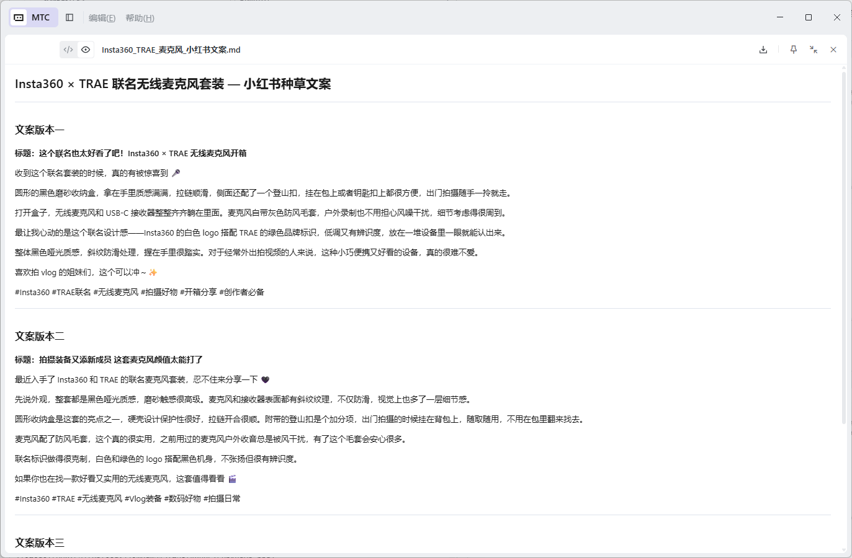
Task: Open the 帮助(H) menu
Action: (140, 18)
